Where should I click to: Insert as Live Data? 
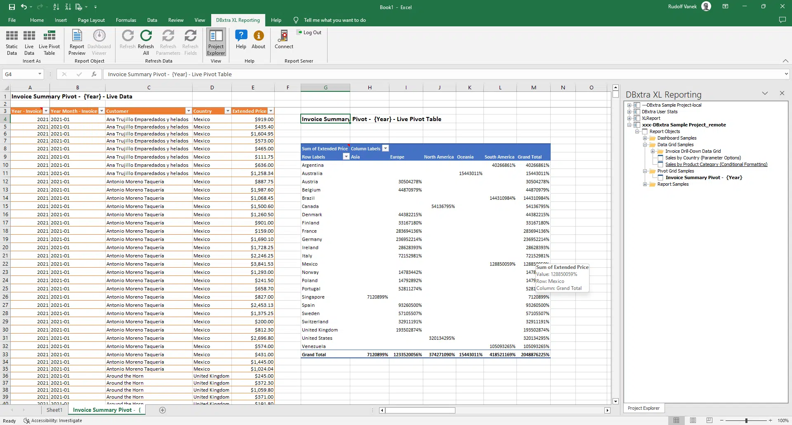click(29, 42)
